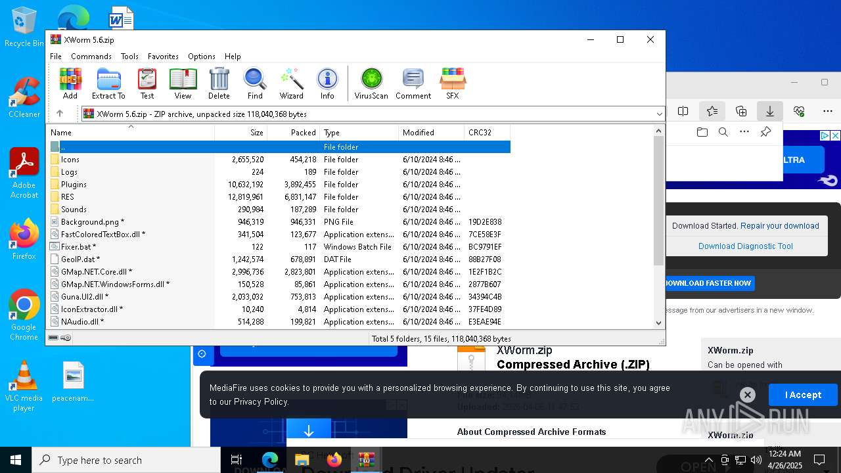Click the Add toolbar icon in WinRAR
Image resolution: width=841 pixels, height=473 pixels.
click(70, 83)
